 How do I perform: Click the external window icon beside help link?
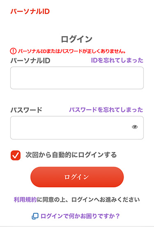click(35, 216)
